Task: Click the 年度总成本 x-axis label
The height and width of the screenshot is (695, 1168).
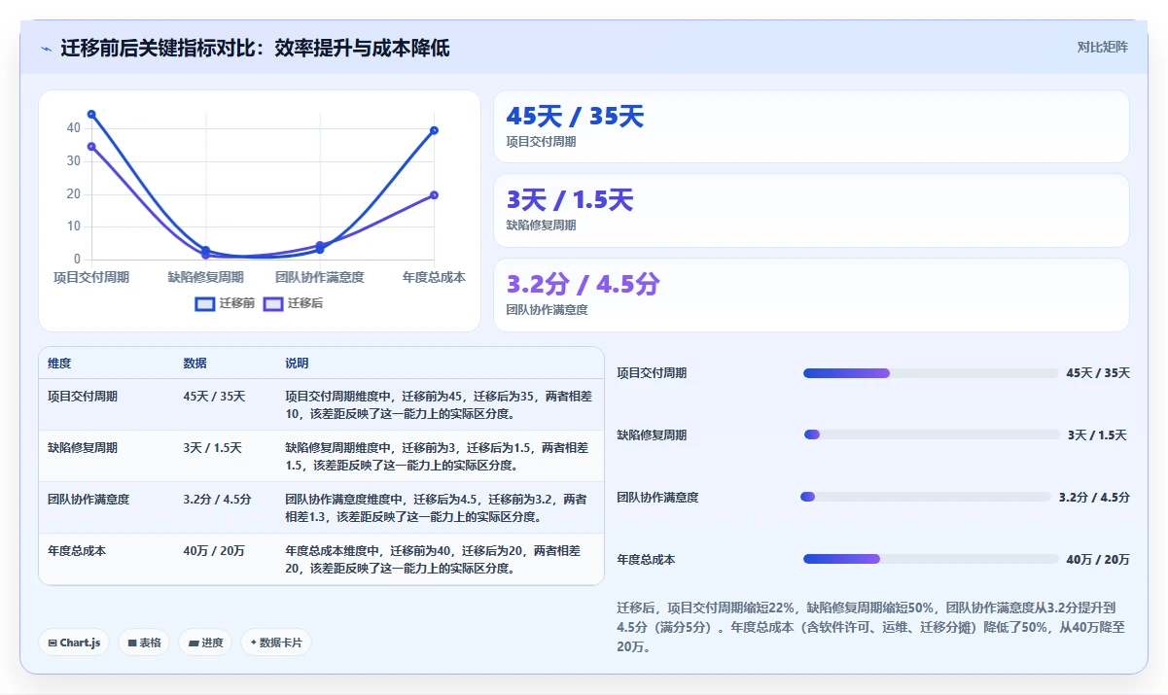Action: 434,277
